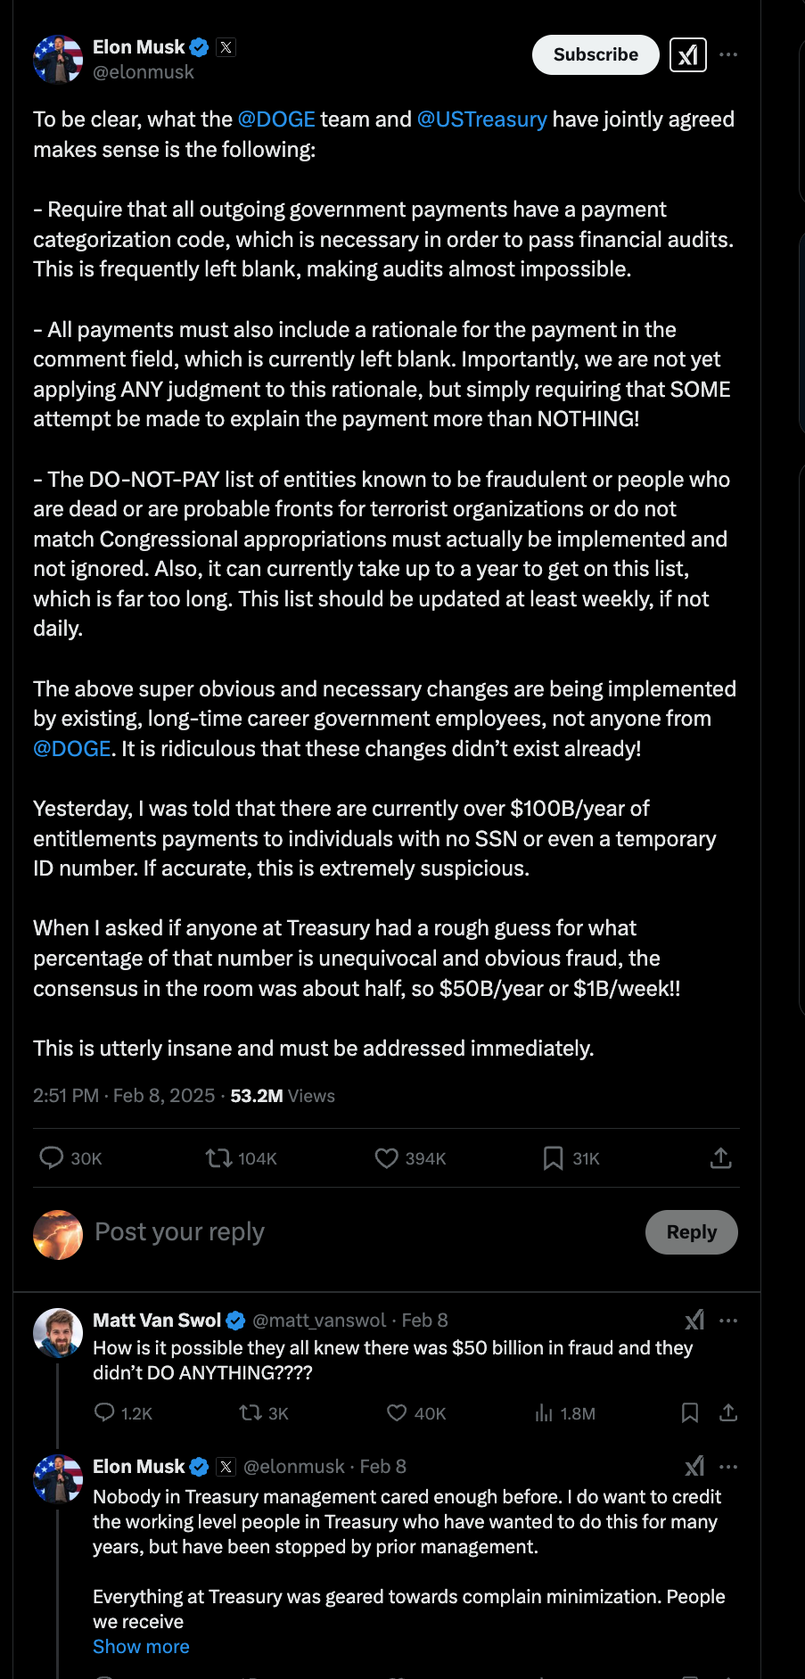
Task: Click reply bubble icon showing 30K
Action: click(x=53, y=1157)
